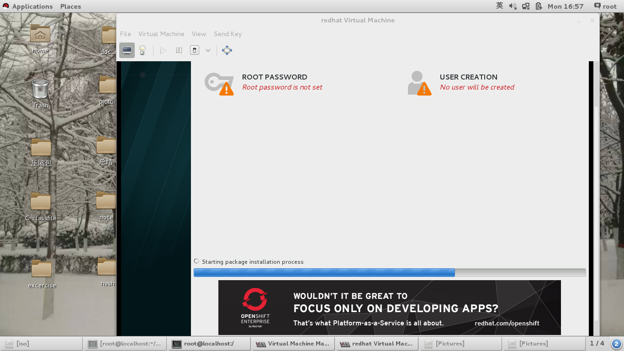Switch to root@localhost:/ taskbar terminal
Viewport: 624px width, 351px height.
click(209, 344)
